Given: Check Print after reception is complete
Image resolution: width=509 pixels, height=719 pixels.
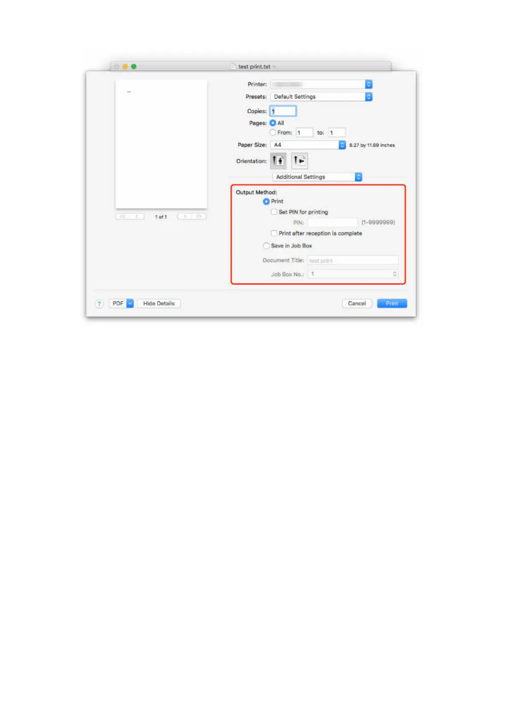Looking at the screenshot, I should (x=274, y=233).
